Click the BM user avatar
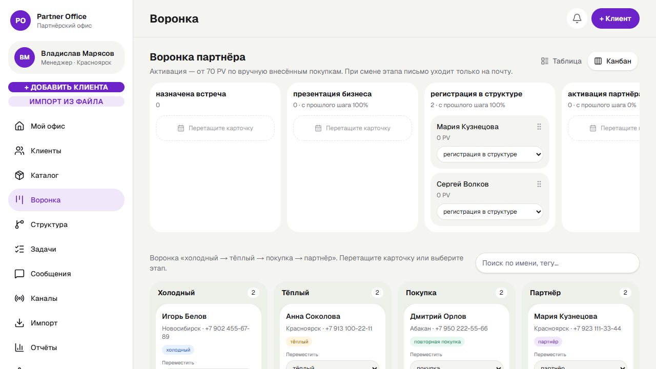The height and width of the screenshot is (369, 656). (25, 57)
